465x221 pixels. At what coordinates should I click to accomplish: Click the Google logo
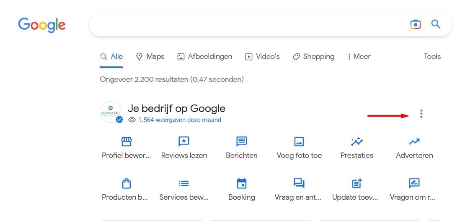(42, 25)
